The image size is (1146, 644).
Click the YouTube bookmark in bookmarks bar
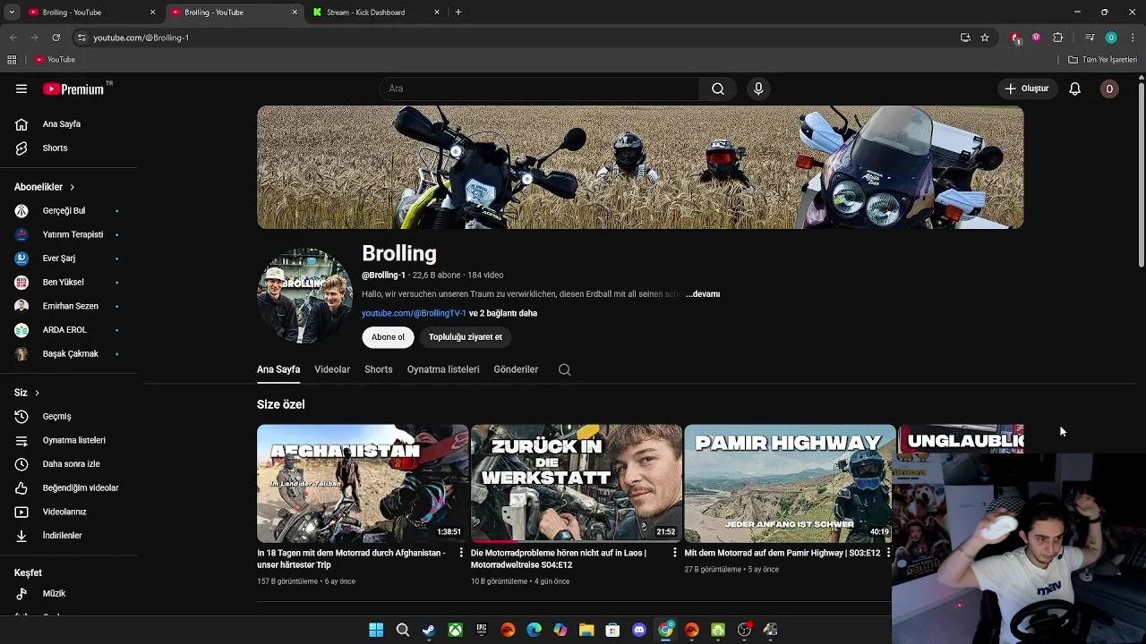click(x=55, y=60)
